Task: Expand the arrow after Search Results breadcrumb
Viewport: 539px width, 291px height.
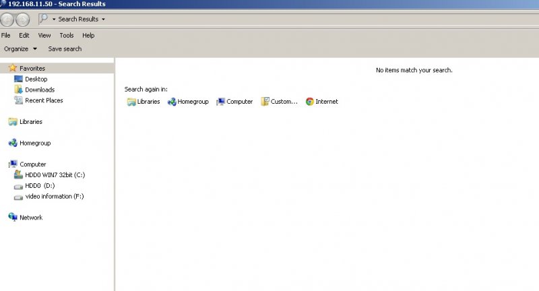Action: 103,20
